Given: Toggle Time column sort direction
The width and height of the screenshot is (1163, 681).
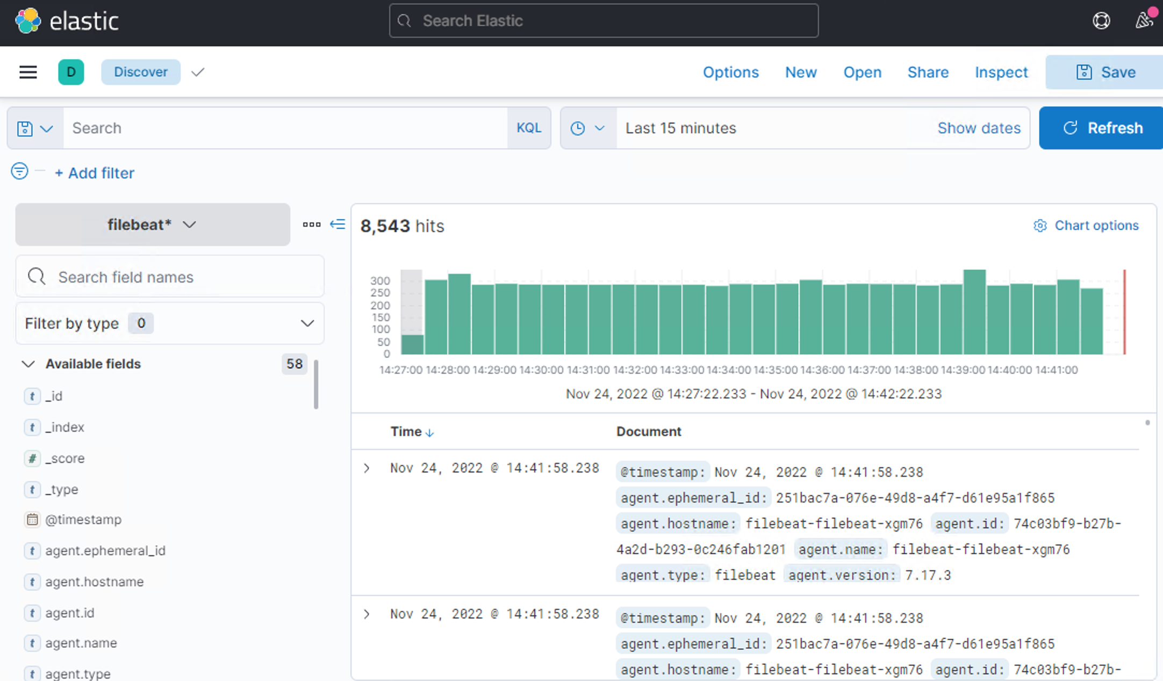Looking at the screenshot, I should (429, 433).
